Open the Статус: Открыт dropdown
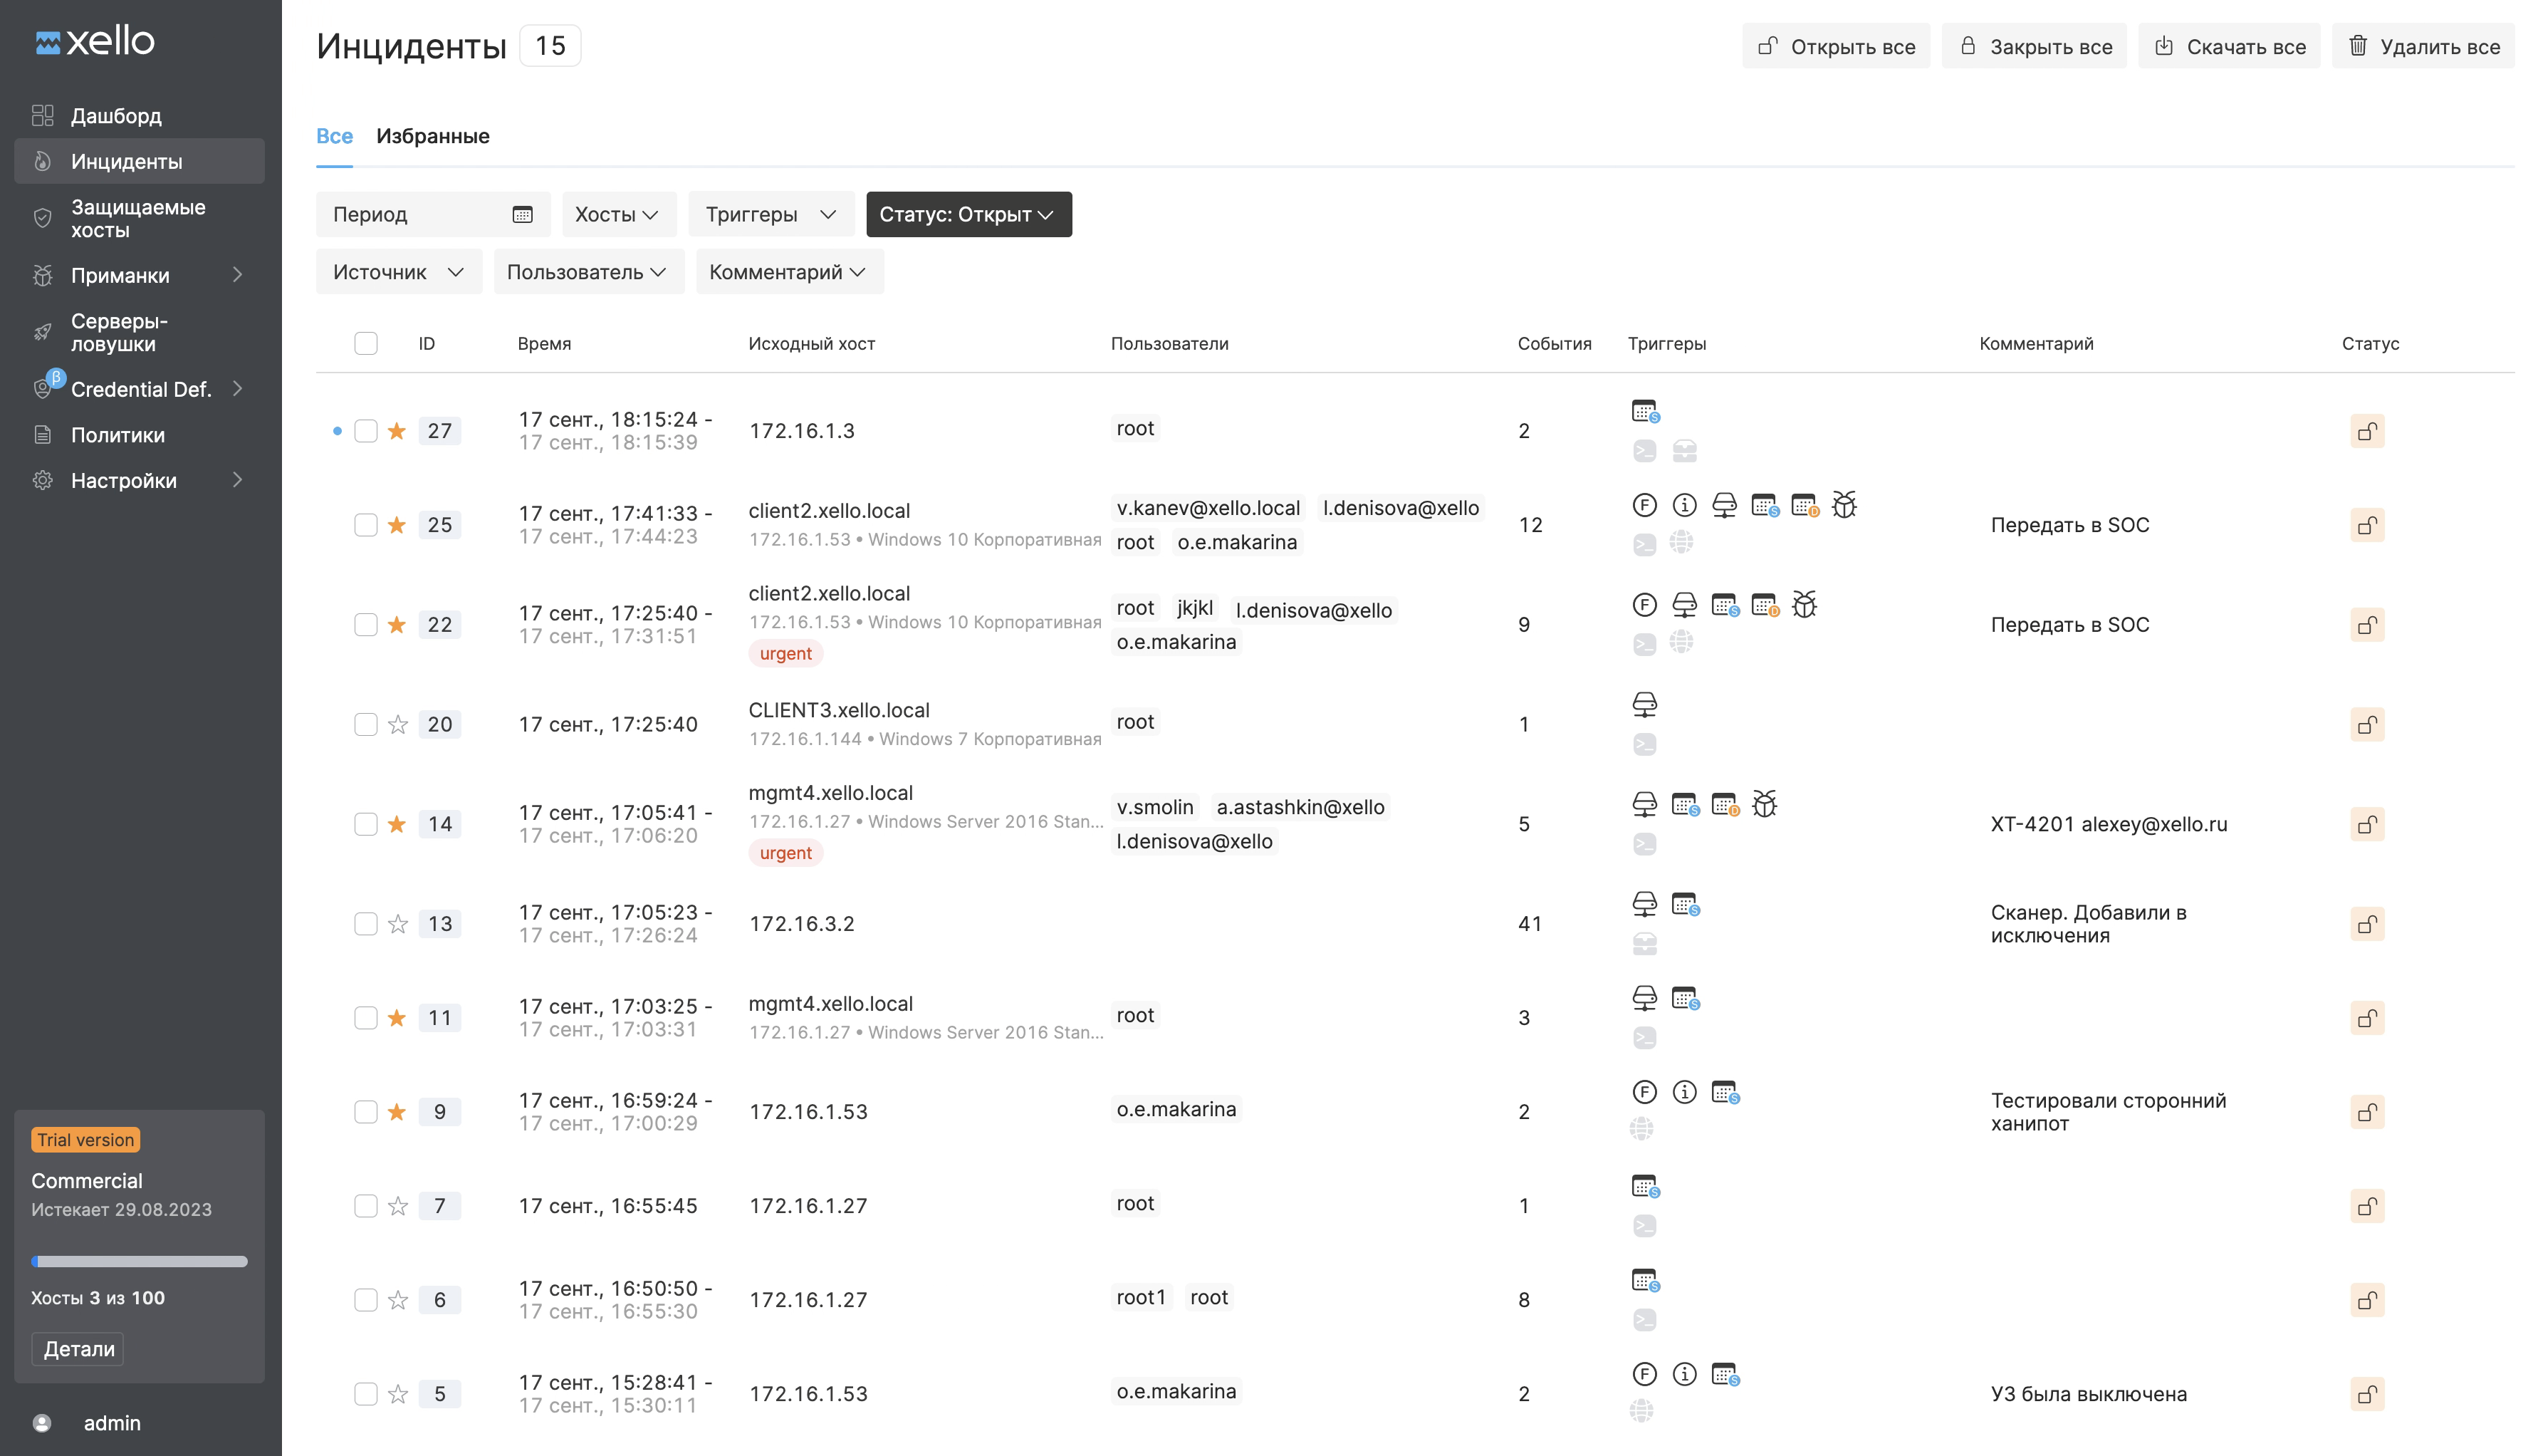 pos(968,214)
